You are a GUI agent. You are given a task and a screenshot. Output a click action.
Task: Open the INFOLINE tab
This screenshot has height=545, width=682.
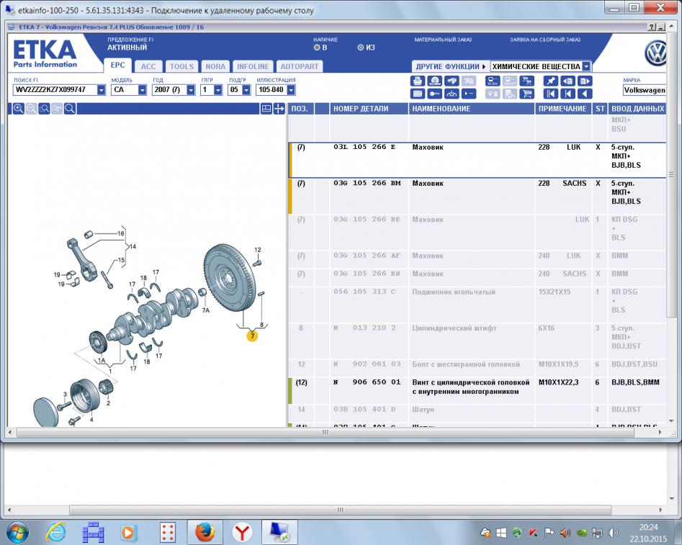point(253,66)
